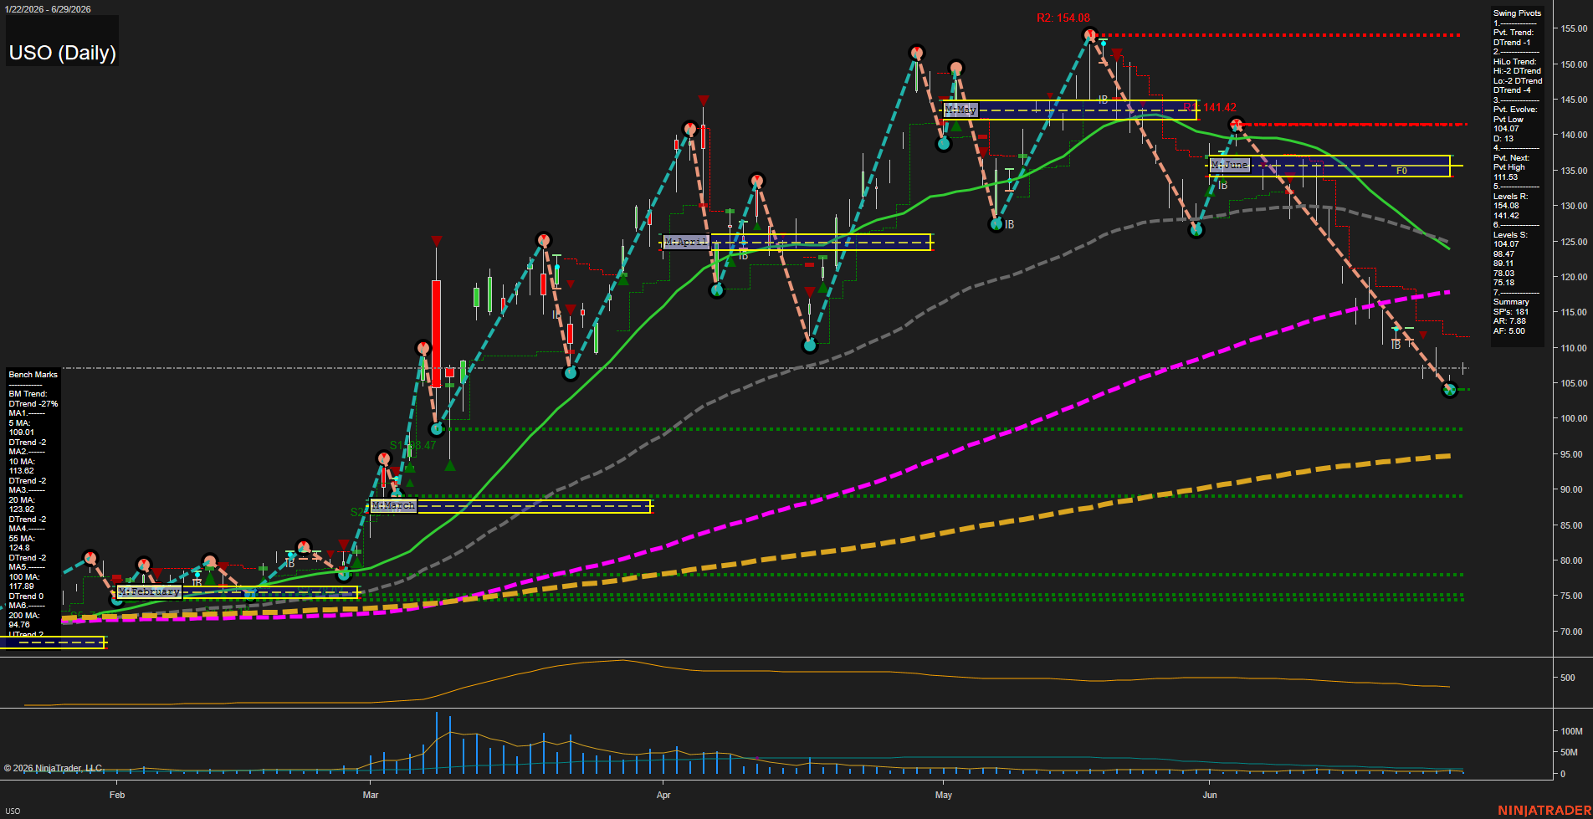This screenshot has height=819, width=1593.
Task: Click the 130.00 price axis label
Action: pyautogui.click(x=1574, y=206)
